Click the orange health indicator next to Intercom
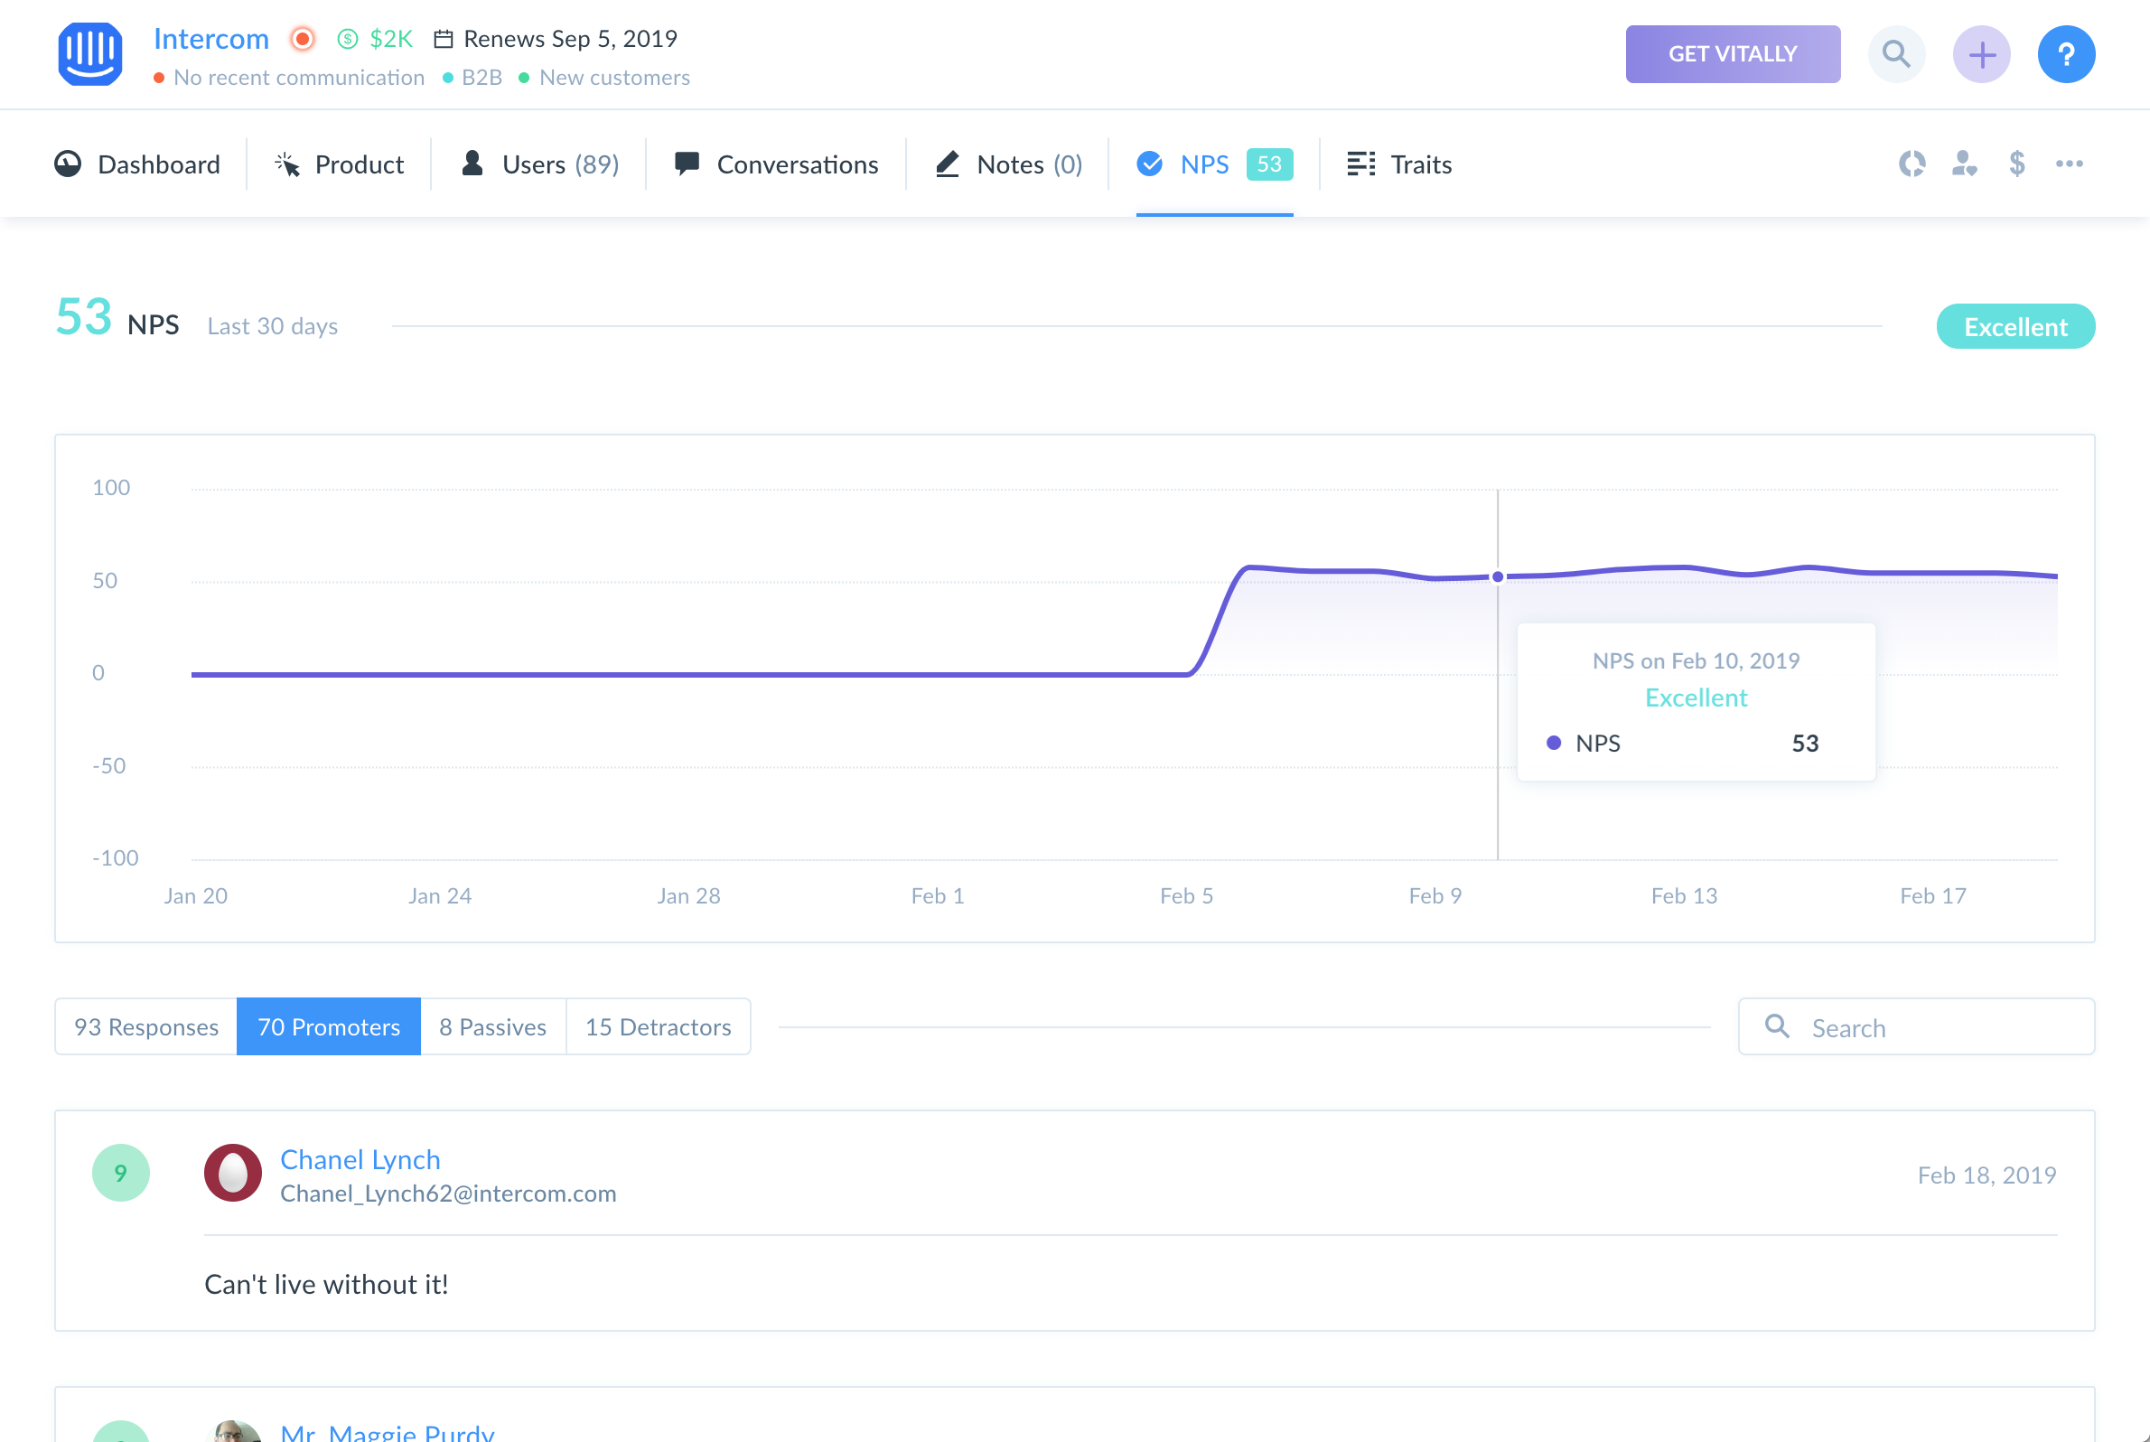The image size is (2150, 1442). tap(302, 39)
